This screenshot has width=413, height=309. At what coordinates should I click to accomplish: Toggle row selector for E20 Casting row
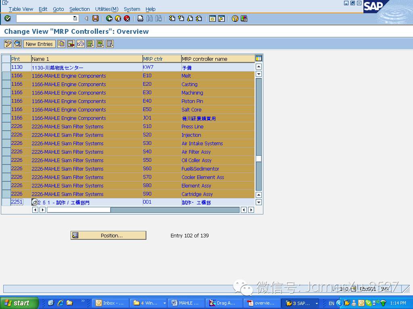point(6,84)
